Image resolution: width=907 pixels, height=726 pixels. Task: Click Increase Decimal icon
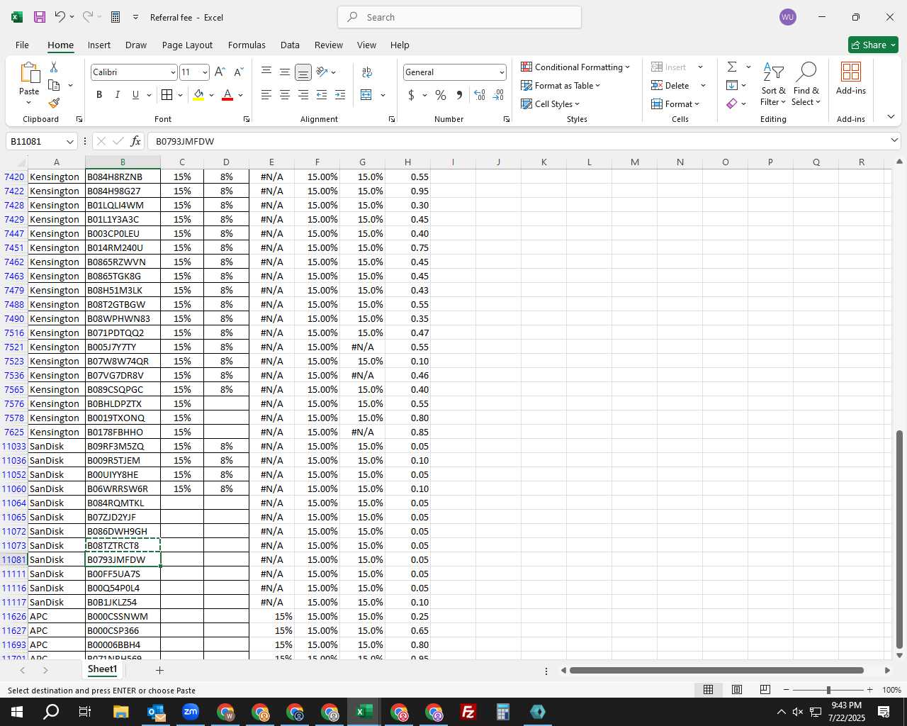point(480,95)
